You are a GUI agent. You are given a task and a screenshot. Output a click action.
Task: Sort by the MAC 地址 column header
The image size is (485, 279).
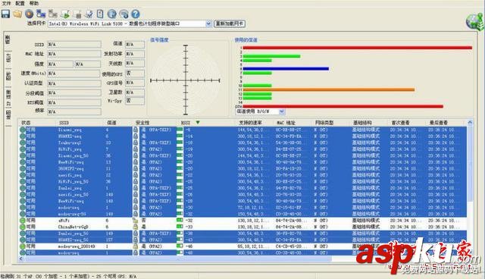pyautogui.click(x=286, y=123)
